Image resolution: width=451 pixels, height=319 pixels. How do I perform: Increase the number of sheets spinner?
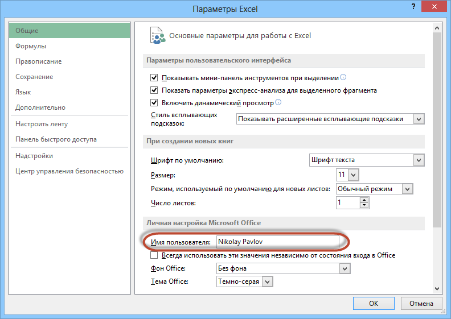(x=364, y=200)
